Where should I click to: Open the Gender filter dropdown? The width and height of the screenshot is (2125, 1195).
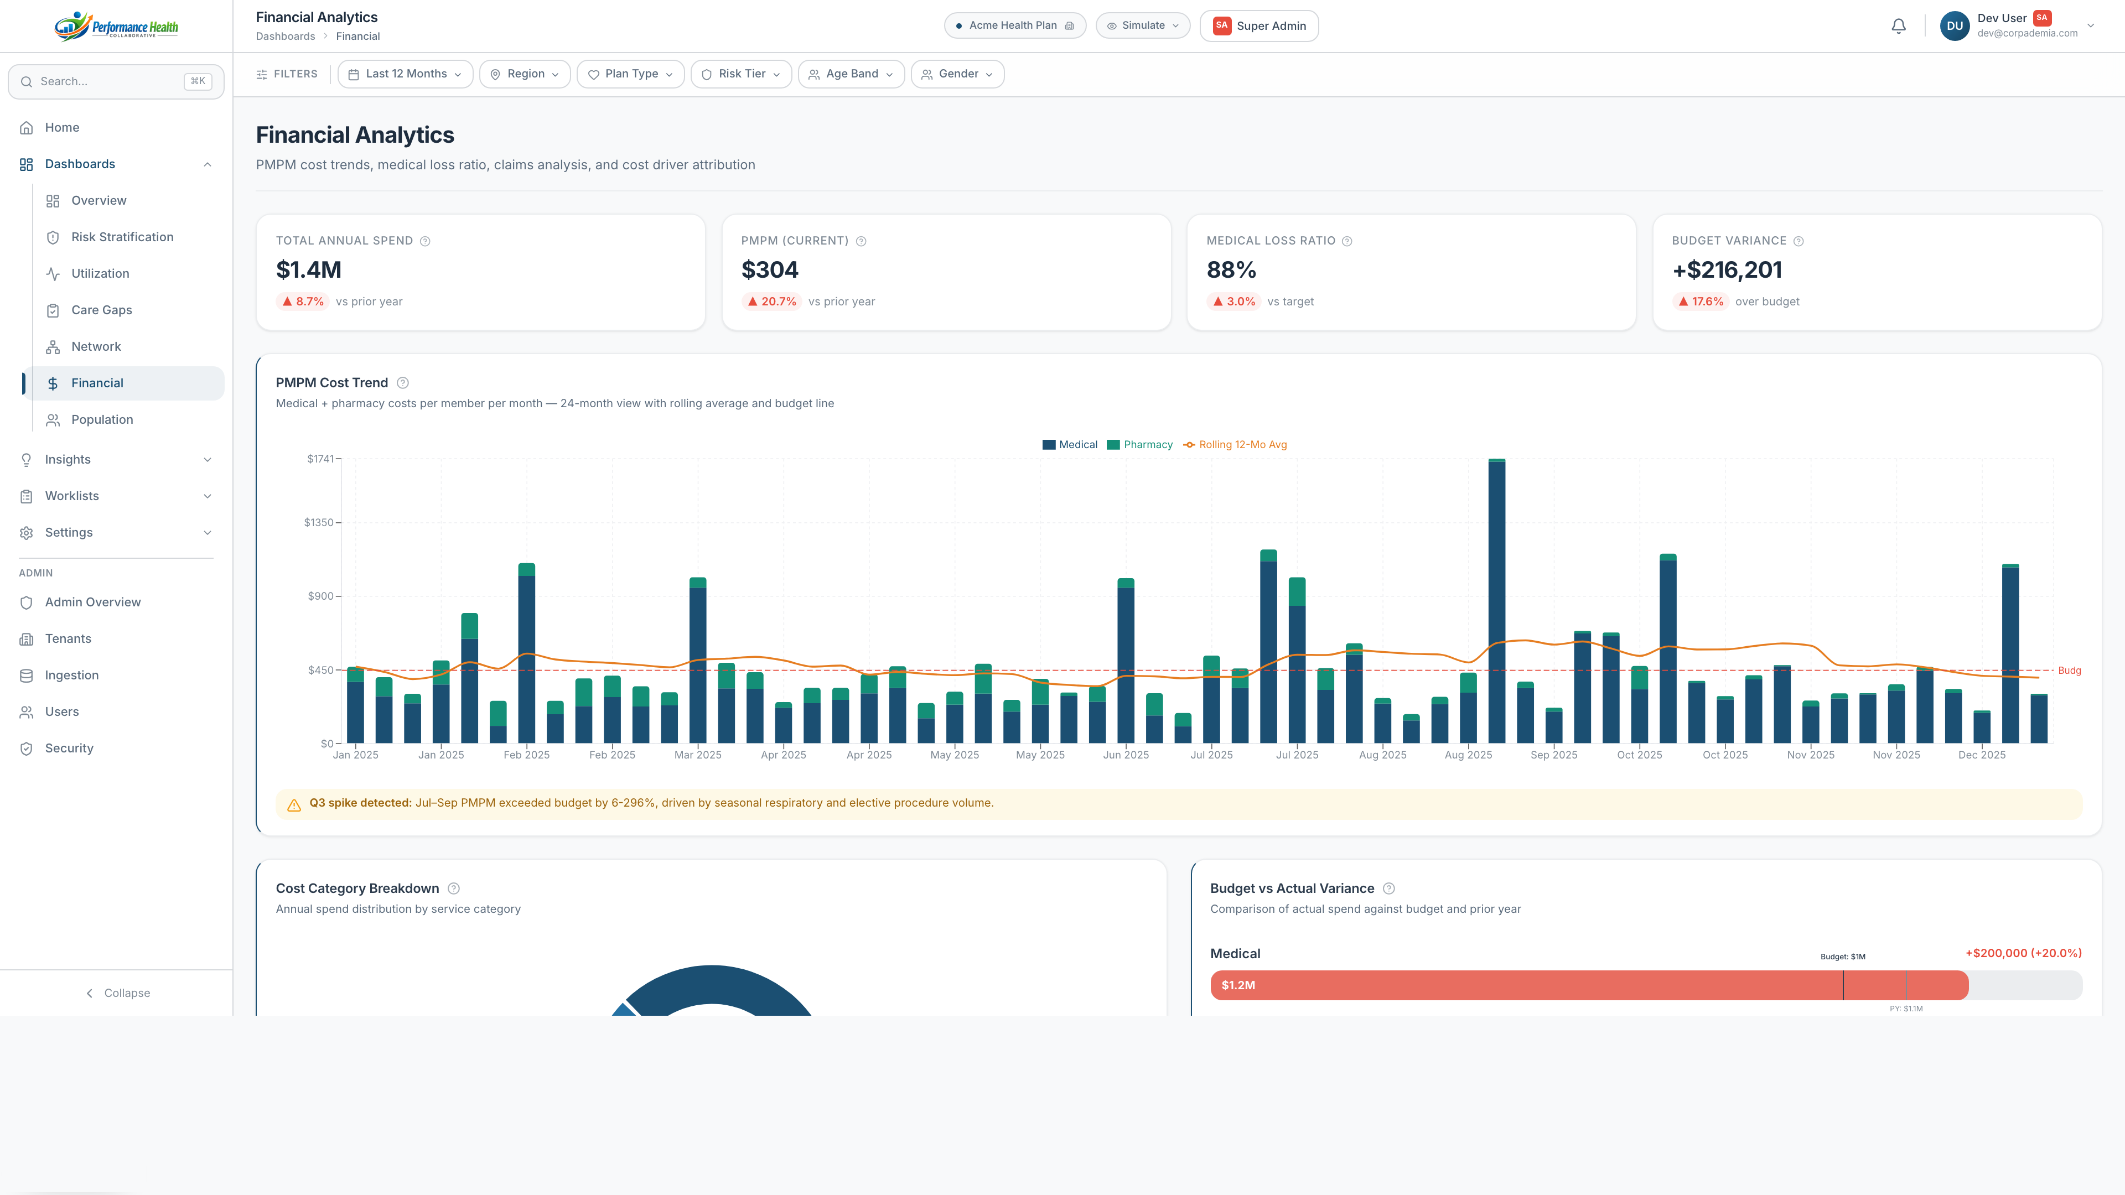click(x=958, y=74)
